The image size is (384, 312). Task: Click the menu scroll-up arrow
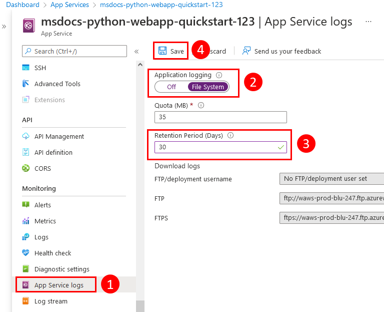pos(140,65)
